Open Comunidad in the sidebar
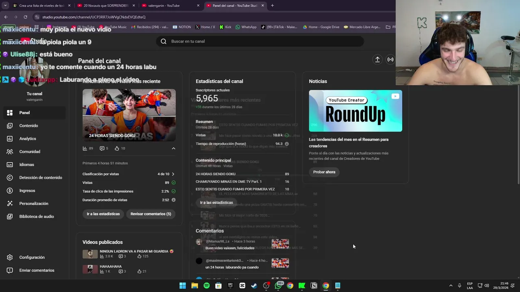Viewport: 520px width, 292px height. [x=35, y=152]
